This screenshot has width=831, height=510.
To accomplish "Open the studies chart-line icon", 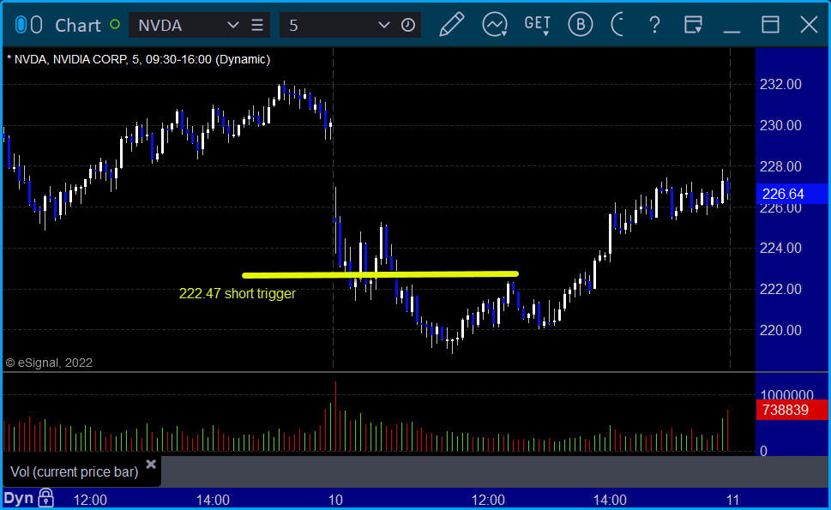I will pos(495,25).
